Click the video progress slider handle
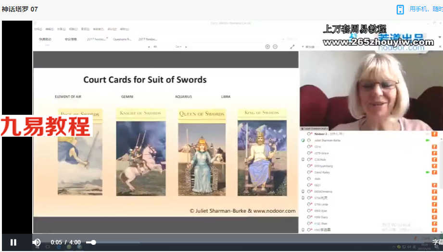Viewport: 443px width, 252px height. (x=93, y=242)
